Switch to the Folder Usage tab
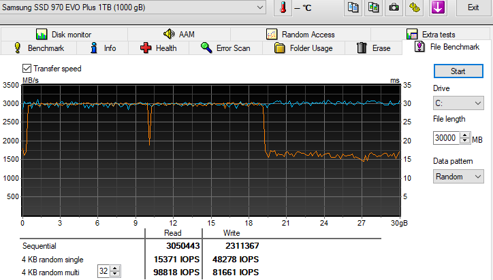This screenshot has width=493, height=280. [304, 48]
